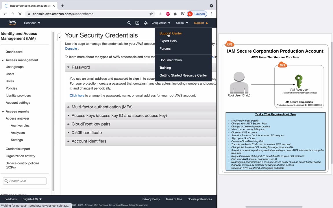Click the Chrome tab search dropdown icon
The height and width of the screenshot is (208, 333).
click(211, 6)
